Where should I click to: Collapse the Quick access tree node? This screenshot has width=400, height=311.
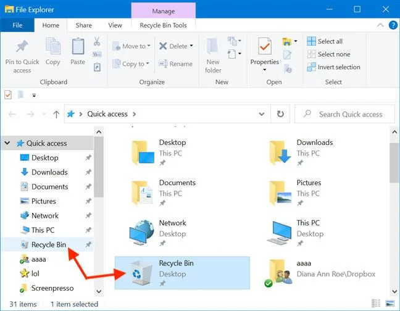(x=7, y=143)
